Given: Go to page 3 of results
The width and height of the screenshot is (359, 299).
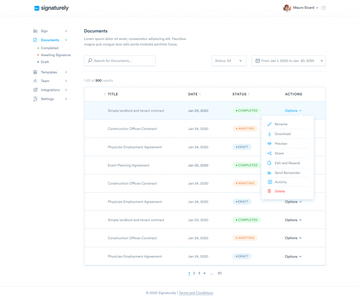Looking at the screenshot, I should point(199,273).
